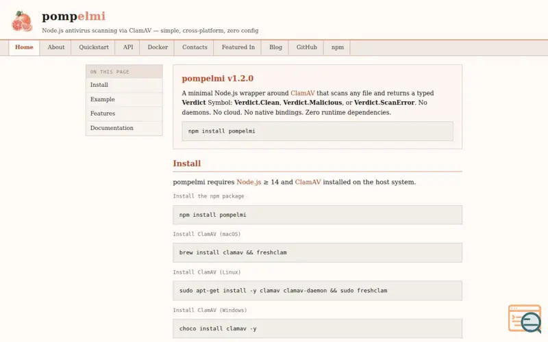Click the 'Install ClamAV (macOS)' caption
This screenshot has height=342, width=548.
pyautogui.click(x=207, y=234)
